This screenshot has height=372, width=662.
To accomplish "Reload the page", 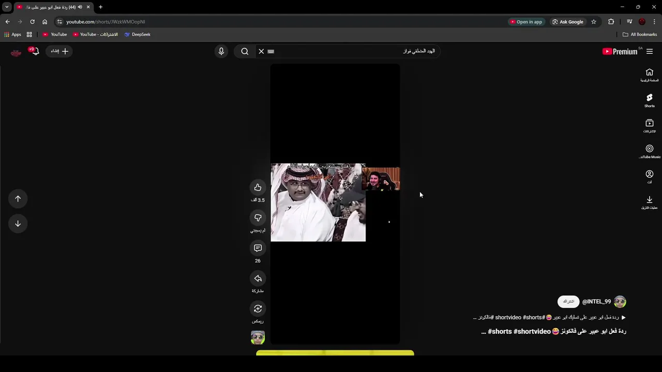I will (32, 22).
